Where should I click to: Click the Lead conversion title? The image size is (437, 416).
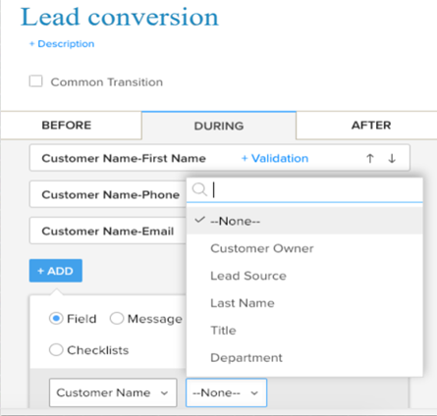tap(120, 17)
